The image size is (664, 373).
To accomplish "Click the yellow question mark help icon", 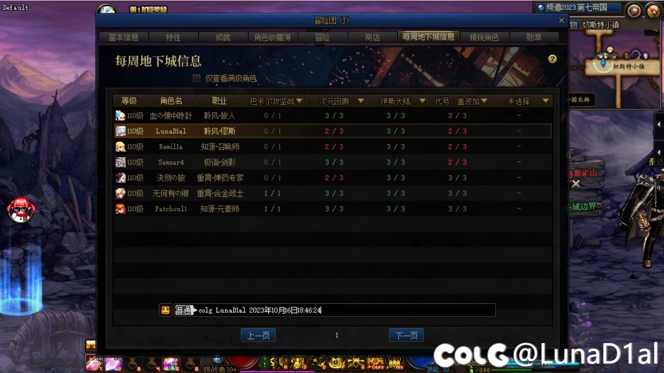I will [x=553, y=59].
